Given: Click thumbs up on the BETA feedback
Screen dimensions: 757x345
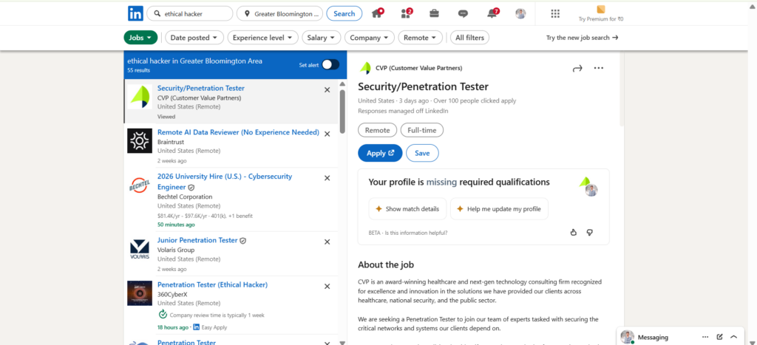Looking at the screenshot, I should click(574, 233).
